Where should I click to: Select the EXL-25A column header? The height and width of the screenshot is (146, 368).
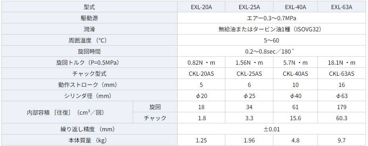pyautogui.click(x=249, y=7)
